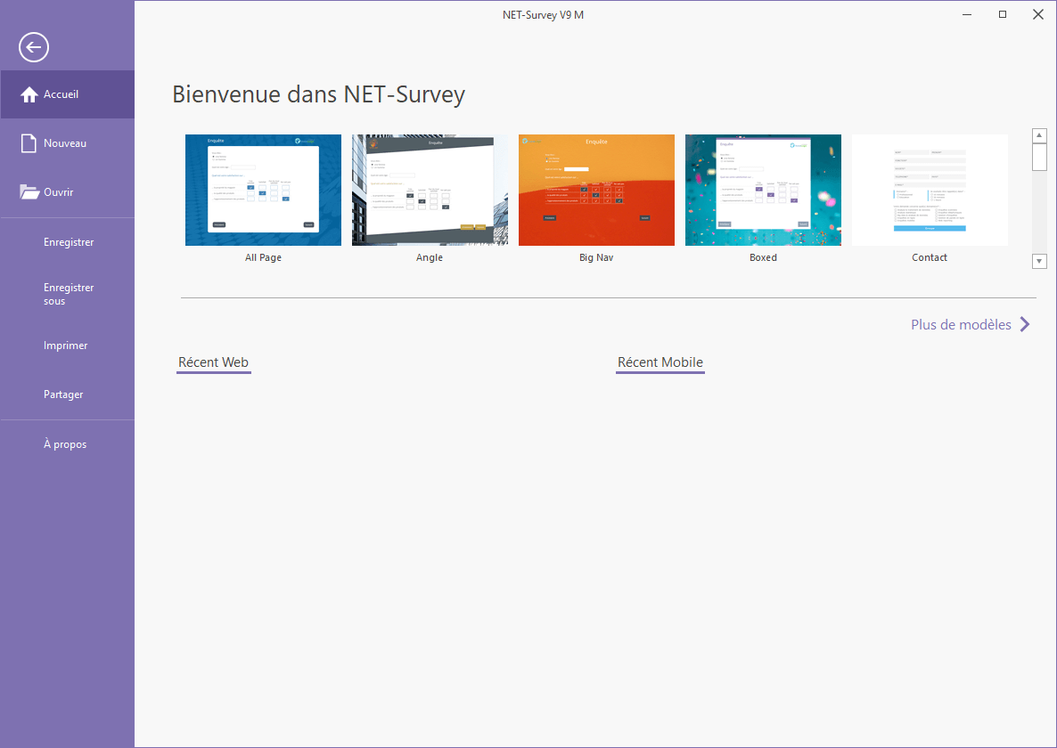The image size is (1057, 748).
Task: Close the NET-Survey window
Action: click(x=1038, y=15)
